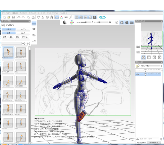
Task: Click the colored axis globe icon
Action: (72, 22)
